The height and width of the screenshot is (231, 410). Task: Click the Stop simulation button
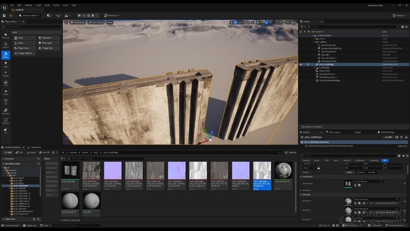point(88,16)
